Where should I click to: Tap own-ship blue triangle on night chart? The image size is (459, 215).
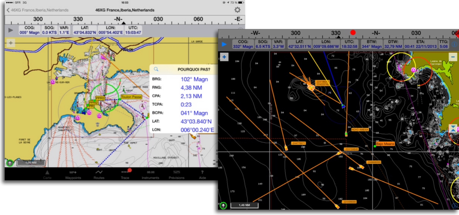(343, 106)
